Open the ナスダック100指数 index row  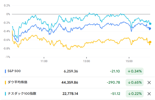tap(78, 94)
